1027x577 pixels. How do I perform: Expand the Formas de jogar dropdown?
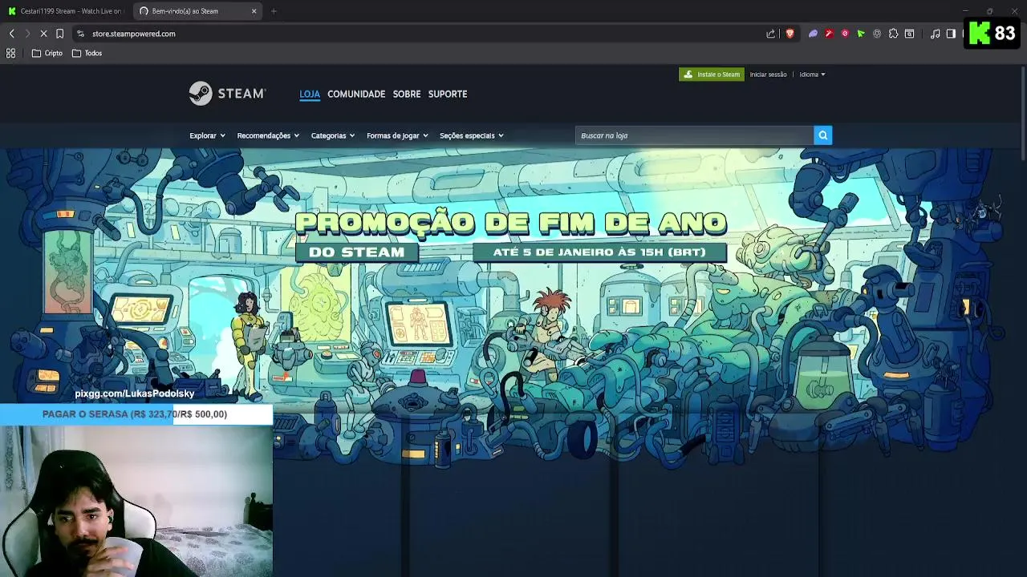point(397,135)
